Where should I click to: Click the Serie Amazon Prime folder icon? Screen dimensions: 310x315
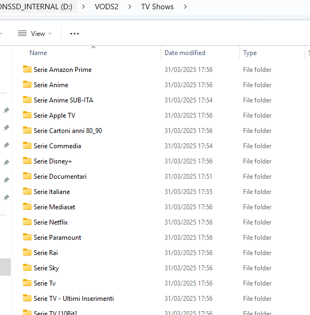pos(27,69)
